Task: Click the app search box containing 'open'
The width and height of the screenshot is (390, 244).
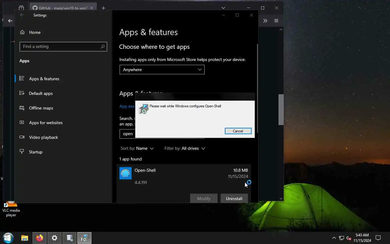Action: [x=162, y=134]
